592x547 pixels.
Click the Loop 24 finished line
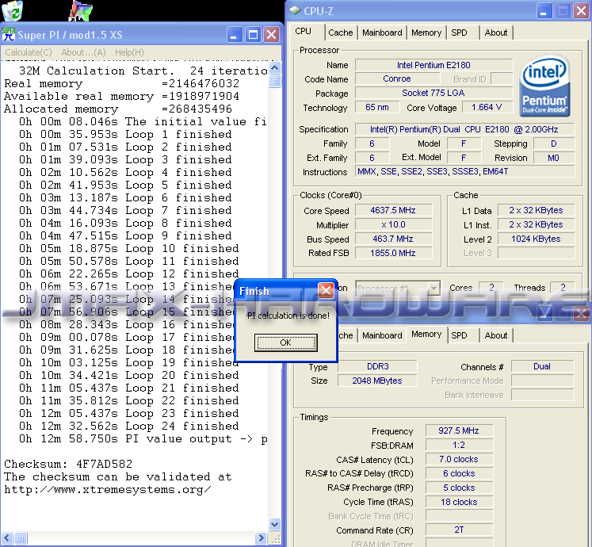click(x=129, y=427)
